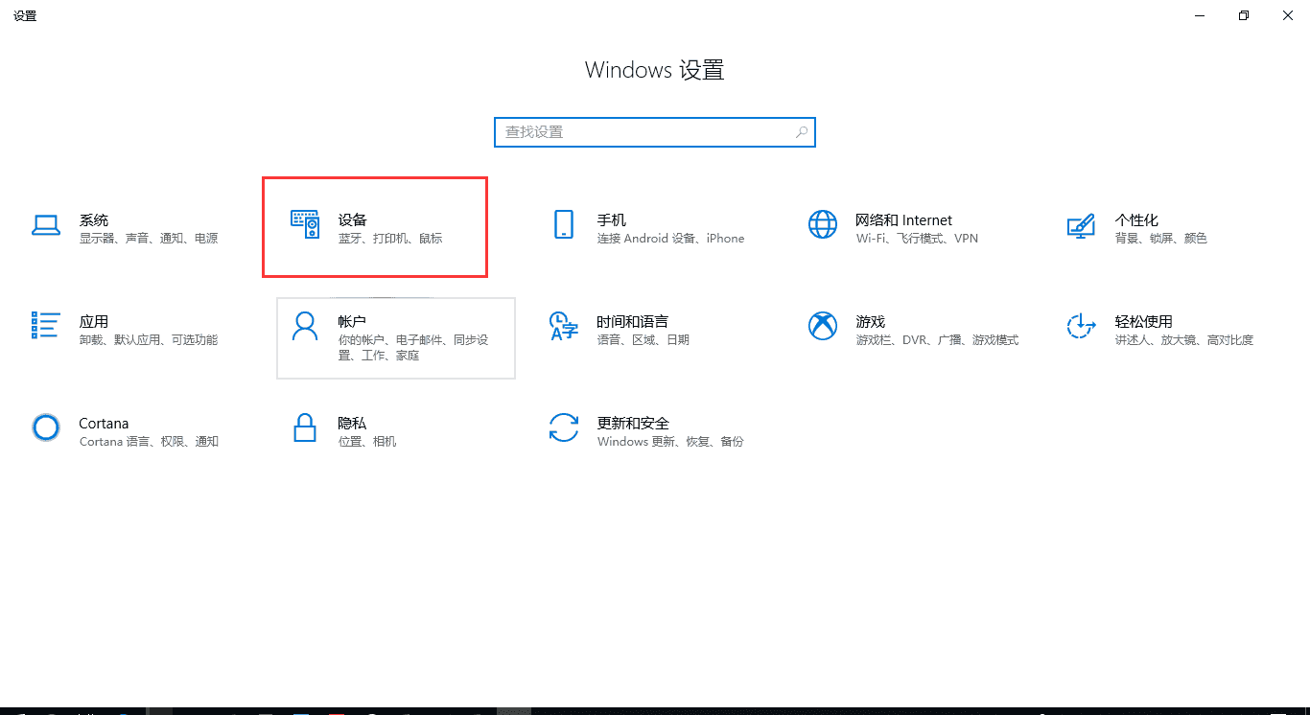Viewport: 1310px width, 715px height.
Task: Click the Cortana ring icon
Action: click(x=46, y=427)
